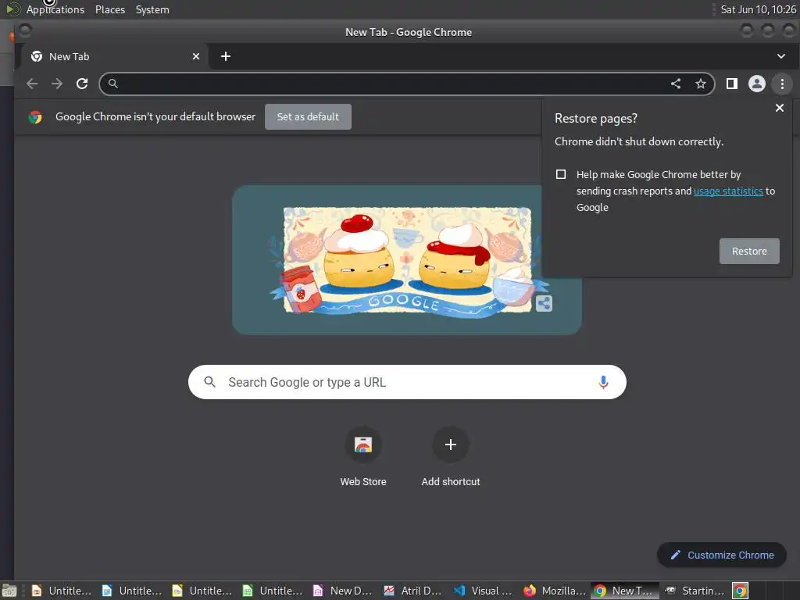Screen dimensions: 800x600
Task: Switch to the Untitled Calc spreadsheet taskbar item
Action: (272, 591)
